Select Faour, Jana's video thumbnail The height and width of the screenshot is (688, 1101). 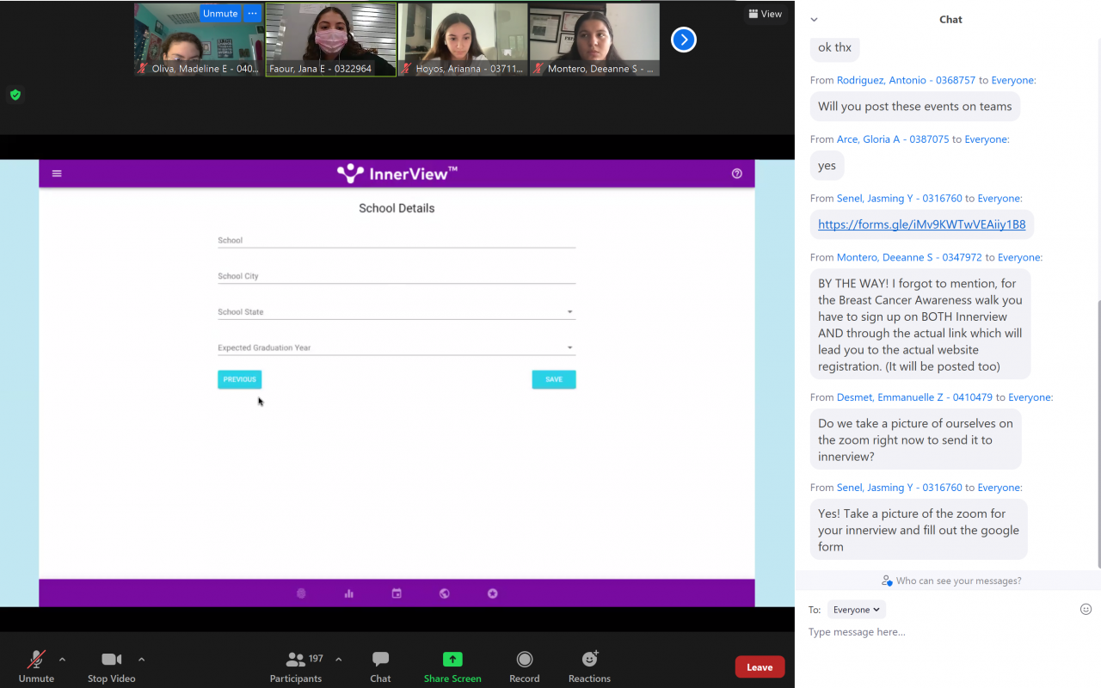click(331, 40)
